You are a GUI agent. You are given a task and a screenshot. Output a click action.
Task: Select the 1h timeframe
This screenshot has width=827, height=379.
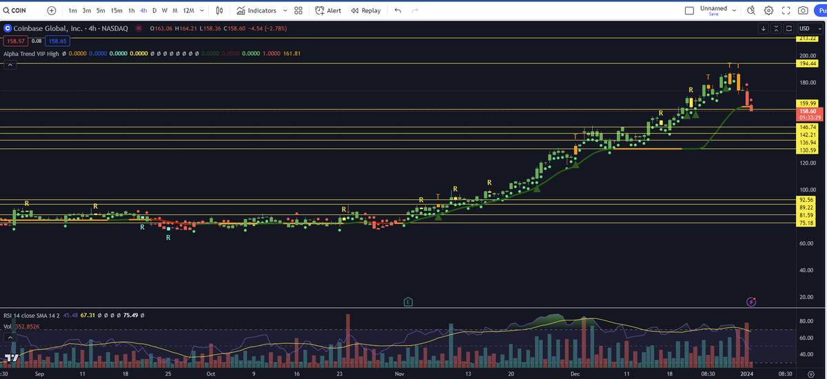[x=132, y=10]
